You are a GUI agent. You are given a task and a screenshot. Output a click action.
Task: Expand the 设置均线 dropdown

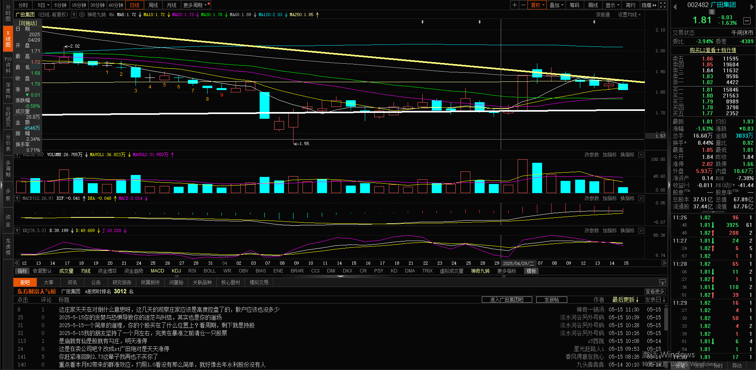629,15
